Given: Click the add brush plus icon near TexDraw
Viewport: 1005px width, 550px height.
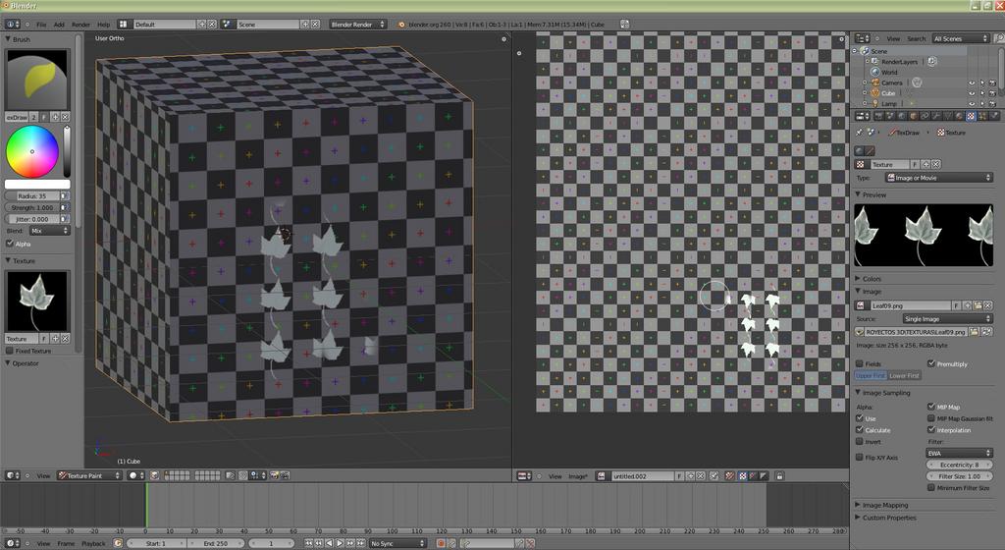Looking at the screenshot, I should pos(55,117).
